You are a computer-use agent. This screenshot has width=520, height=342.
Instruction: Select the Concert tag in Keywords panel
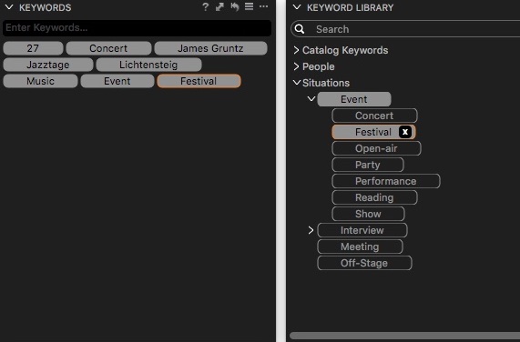(108, 48)
